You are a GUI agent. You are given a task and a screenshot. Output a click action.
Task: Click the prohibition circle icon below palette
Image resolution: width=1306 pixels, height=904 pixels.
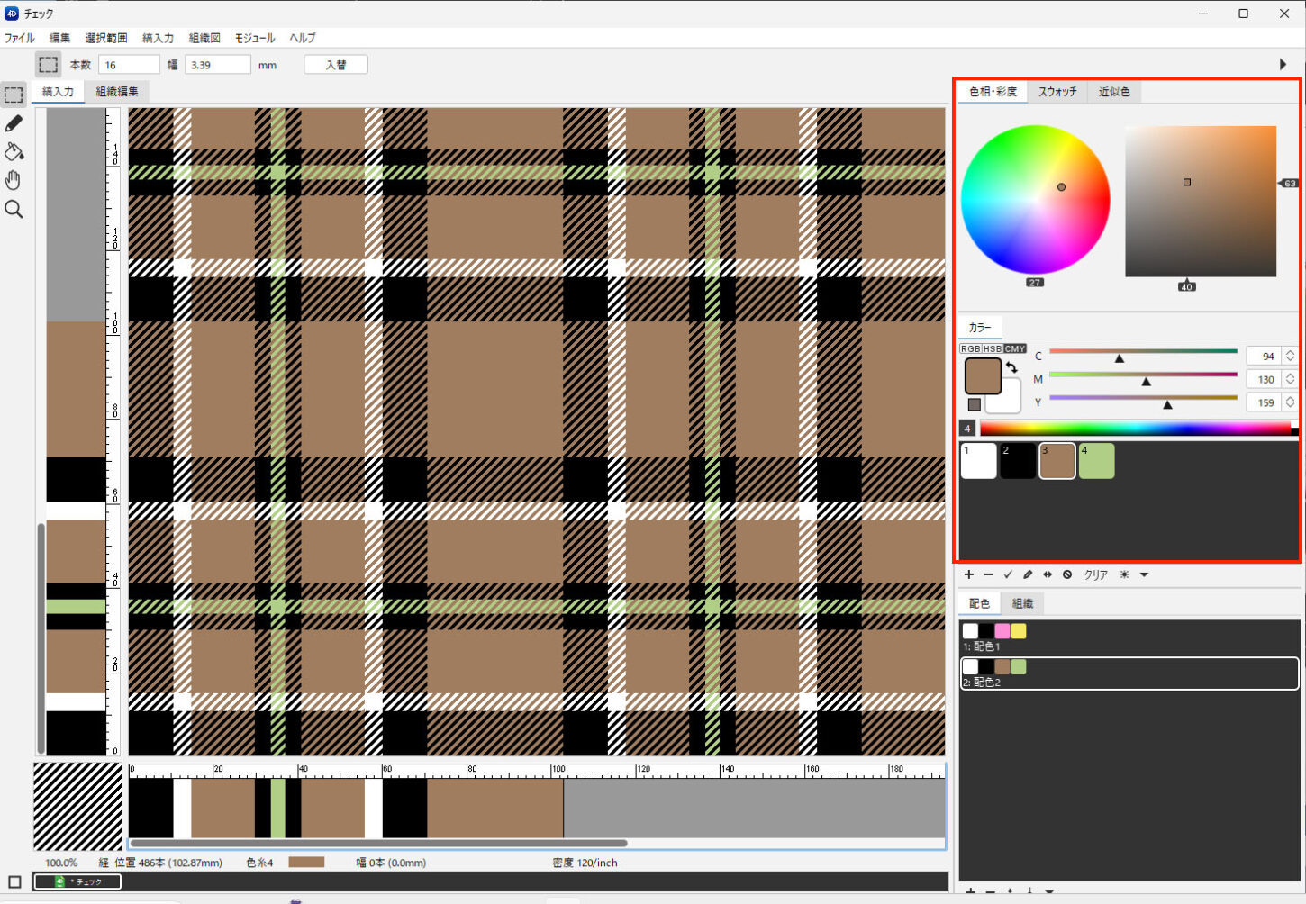[x=1067, y=574]
